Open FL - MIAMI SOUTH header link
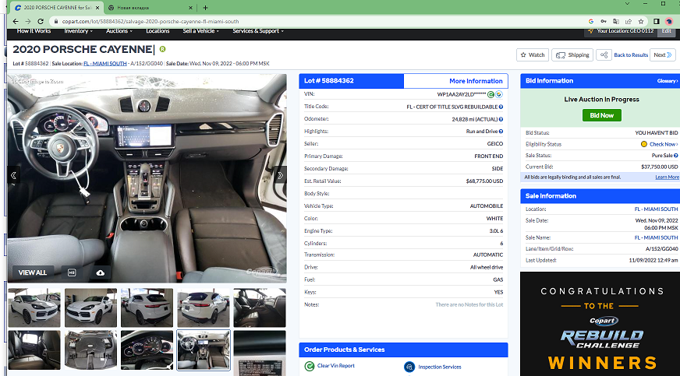Image resolution: width=680 pixels, height=376 pixels. 105,64
